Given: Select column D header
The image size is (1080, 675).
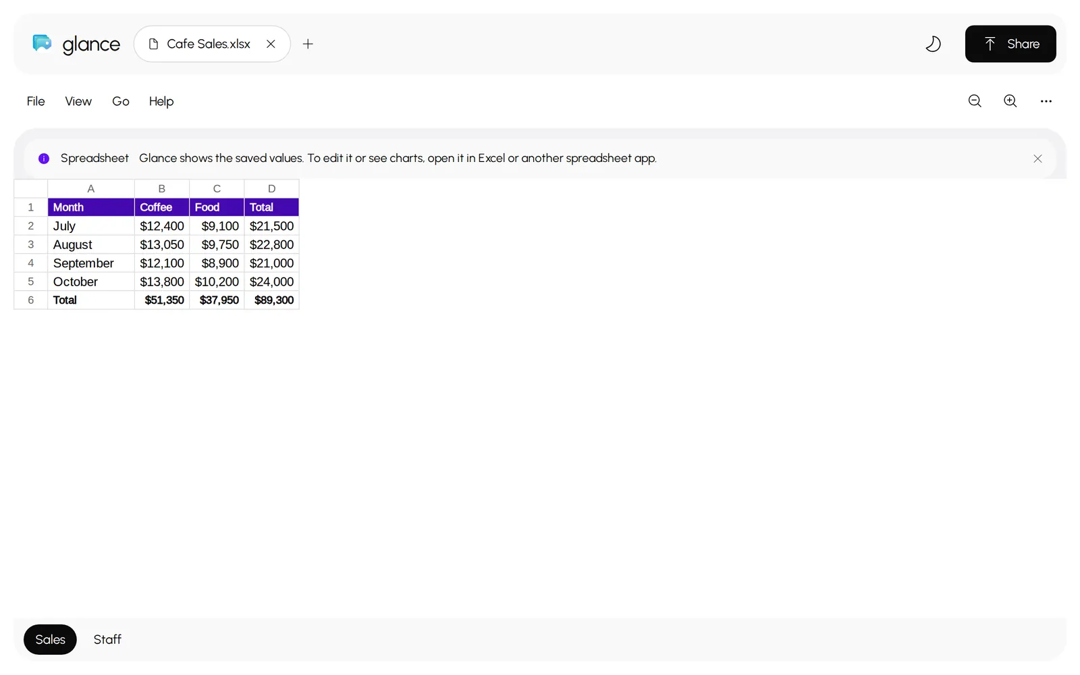Looking at the screenshot, I should 271,189.
